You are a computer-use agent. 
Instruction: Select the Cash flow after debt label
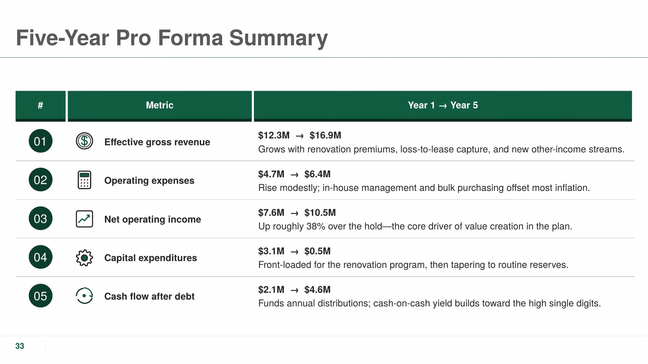pyautogui.click(x=149, y=296)
